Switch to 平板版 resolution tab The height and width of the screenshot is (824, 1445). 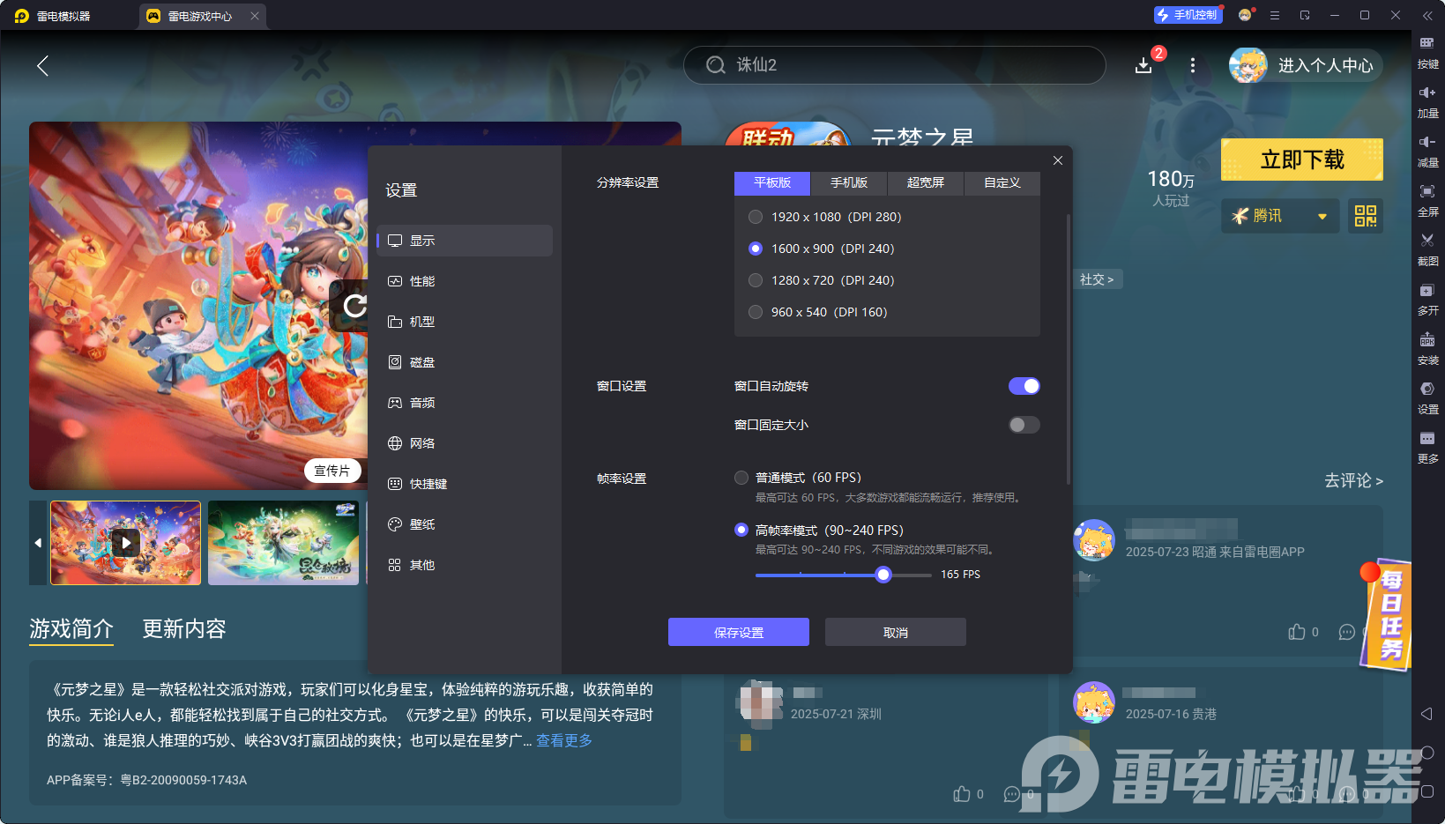(772, 182)
